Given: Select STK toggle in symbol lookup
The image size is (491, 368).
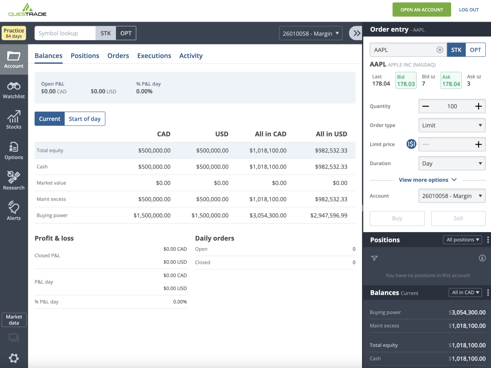Looking at the screenshot, I should point(105,33).
